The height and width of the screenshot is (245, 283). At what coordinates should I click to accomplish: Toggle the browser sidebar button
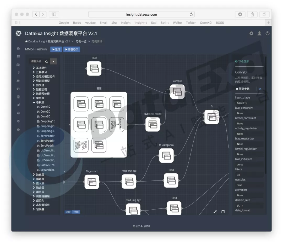pos(54,14)
